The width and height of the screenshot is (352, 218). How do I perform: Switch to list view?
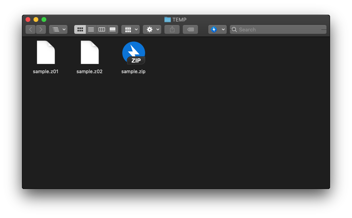pos(91,29)
